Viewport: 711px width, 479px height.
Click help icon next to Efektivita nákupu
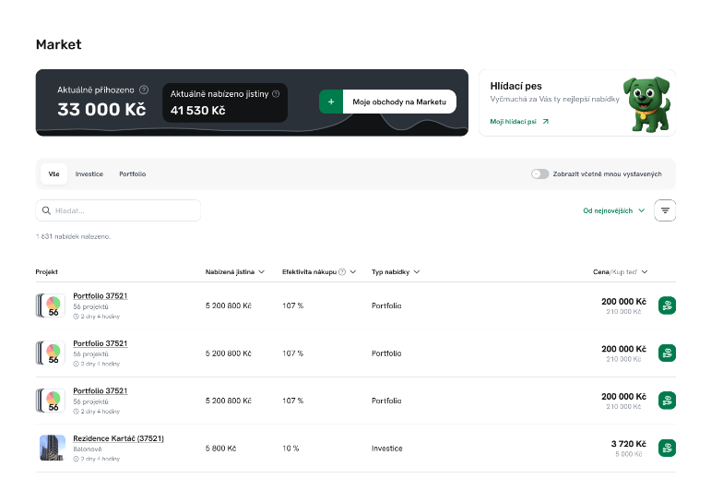point(342,272)
